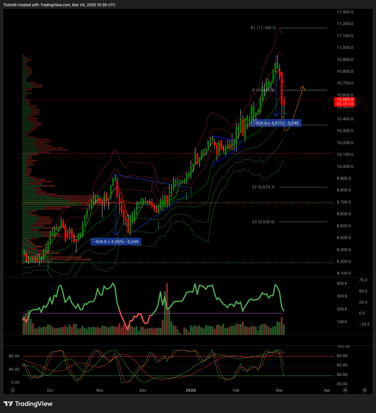Click the 10,000.0 price axis label
The height and width of the screenshot is (413, 376).
345,167
